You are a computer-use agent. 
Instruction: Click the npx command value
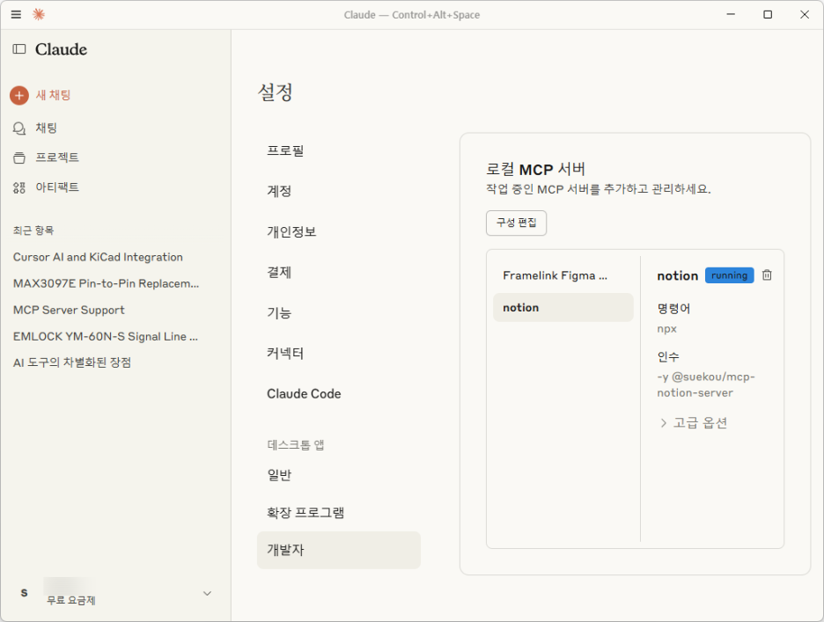point(667,329)
